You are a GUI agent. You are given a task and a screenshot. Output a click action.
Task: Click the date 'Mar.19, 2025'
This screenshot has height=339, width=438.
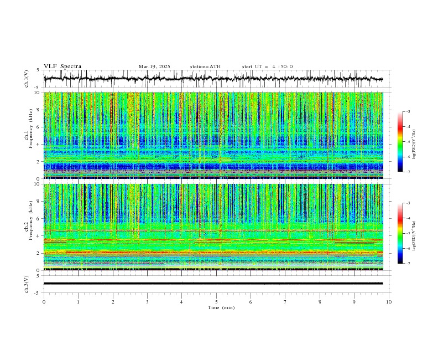(154, 66)
